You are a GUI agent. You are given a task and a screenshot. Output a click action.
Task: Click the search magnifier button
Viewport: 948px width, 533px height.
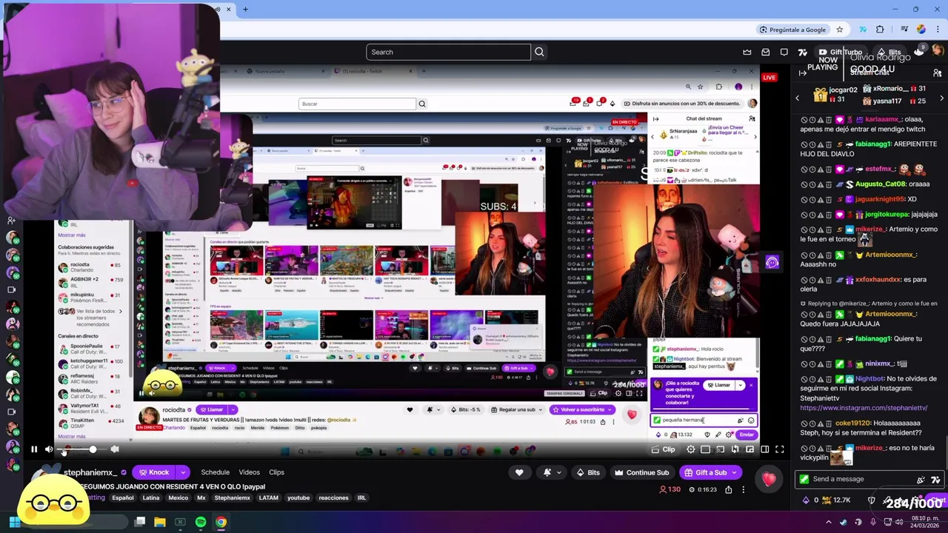(539, 52)
